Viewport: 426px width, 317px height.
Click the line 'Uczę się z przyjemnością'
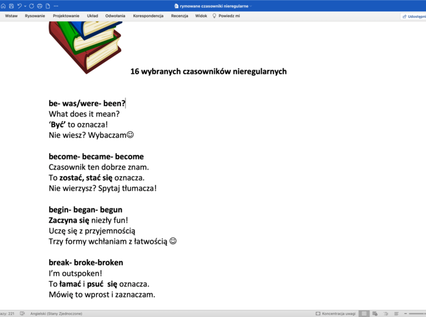click(92, 231)
